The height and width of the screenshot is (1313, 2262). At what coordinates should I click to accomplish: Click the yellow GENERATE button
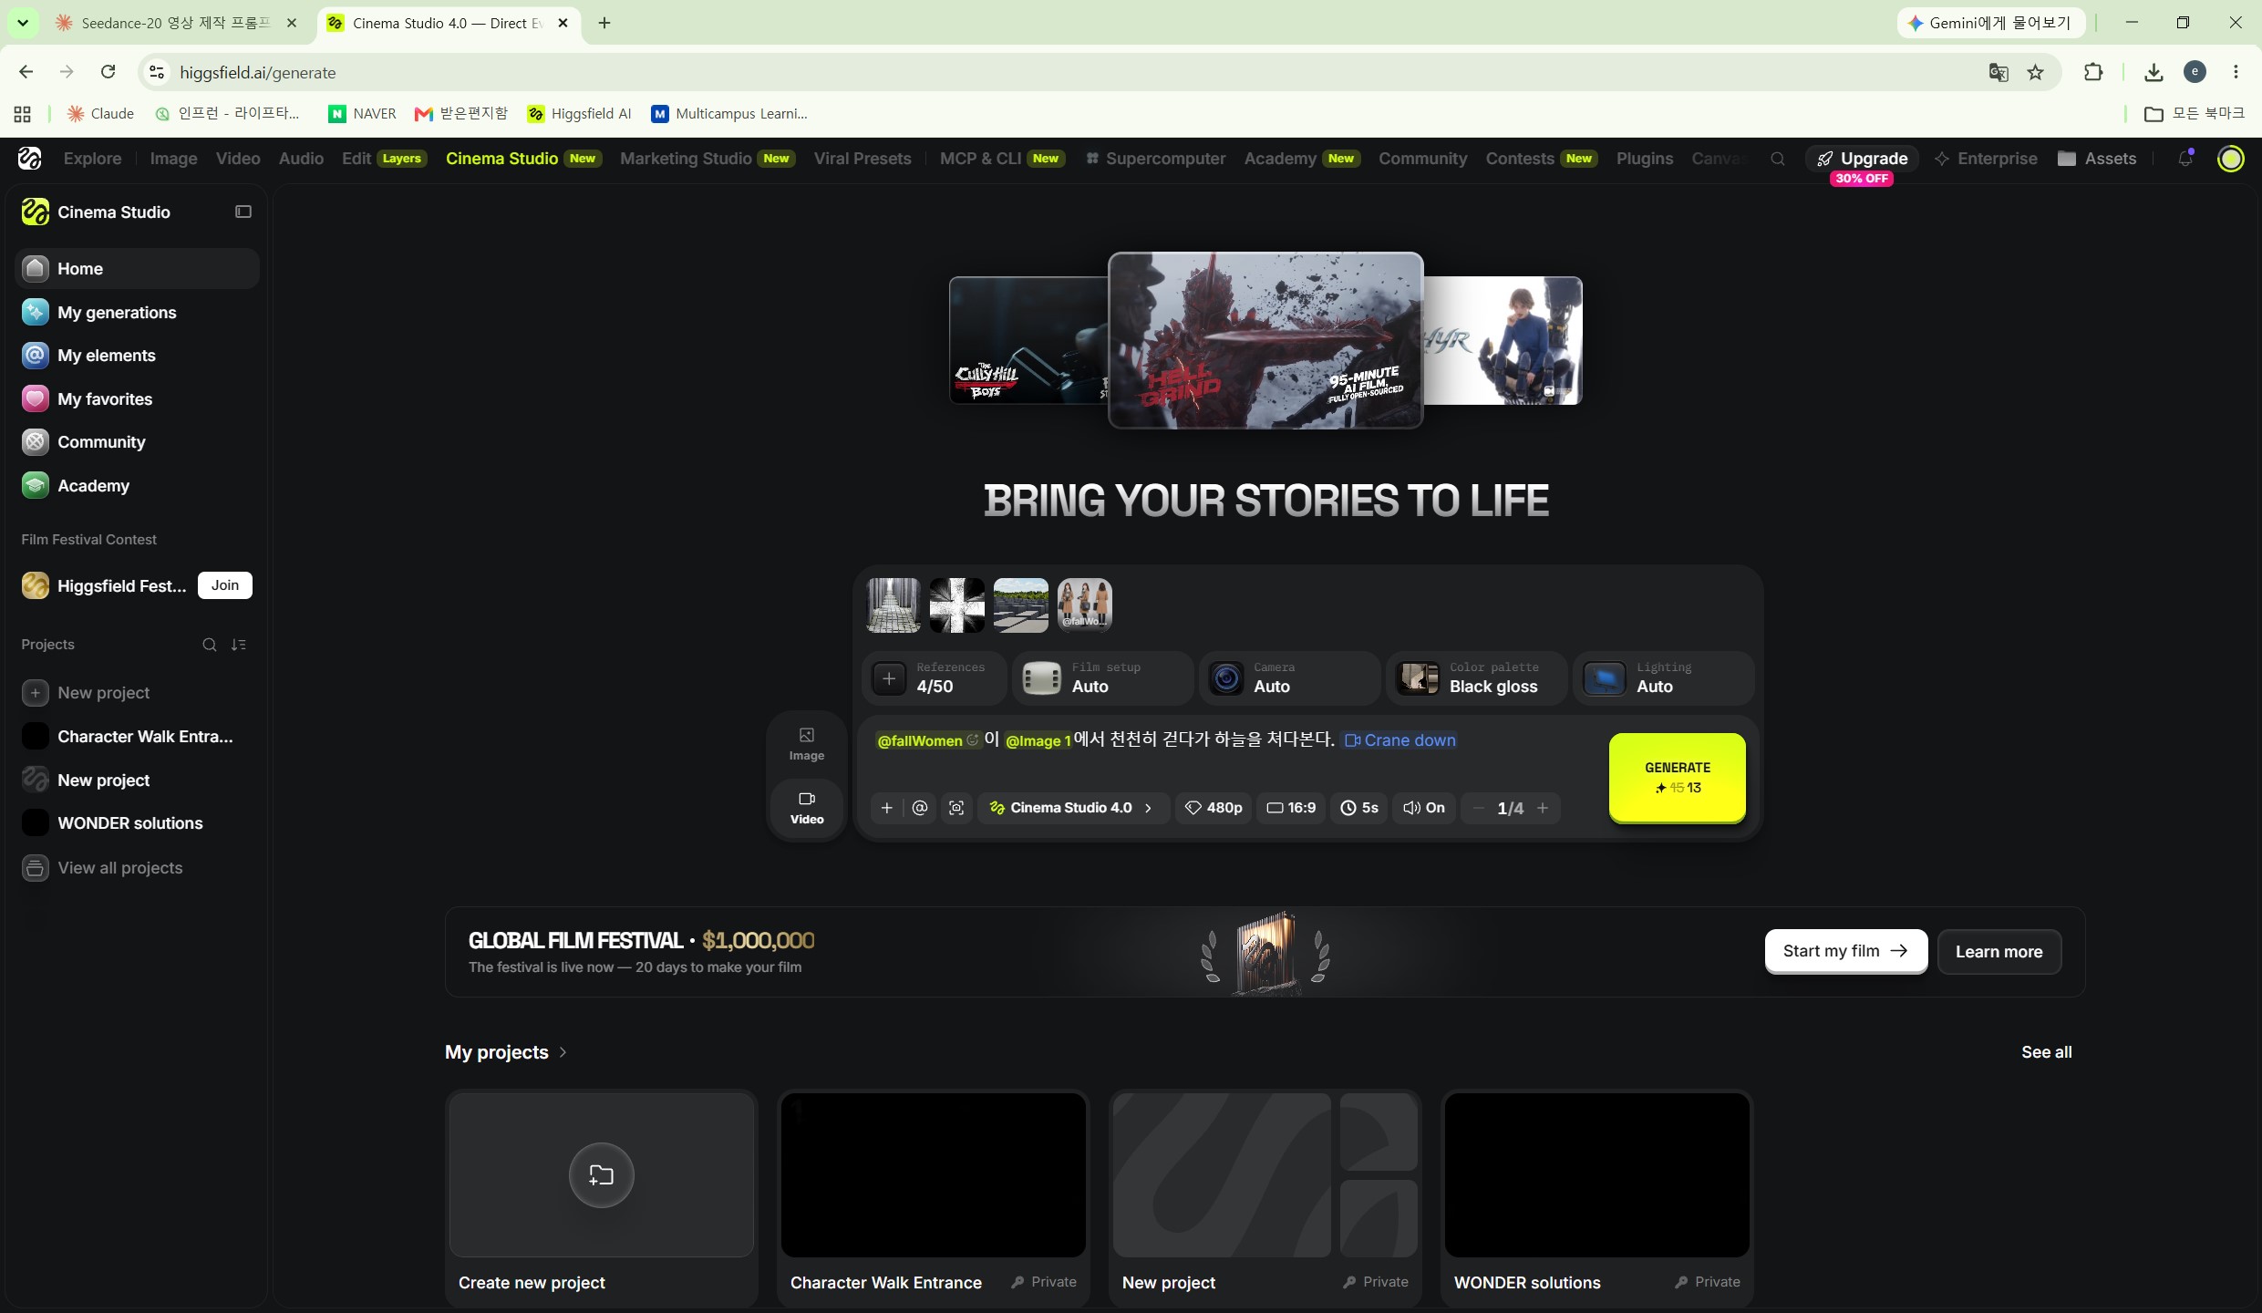(x=1677, y=777)
